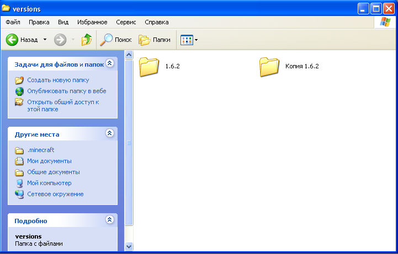This screenshot has height=254, width=398.
Task: Click the Views grid icon
Action: pyautogui.click(x=187, y=40)
